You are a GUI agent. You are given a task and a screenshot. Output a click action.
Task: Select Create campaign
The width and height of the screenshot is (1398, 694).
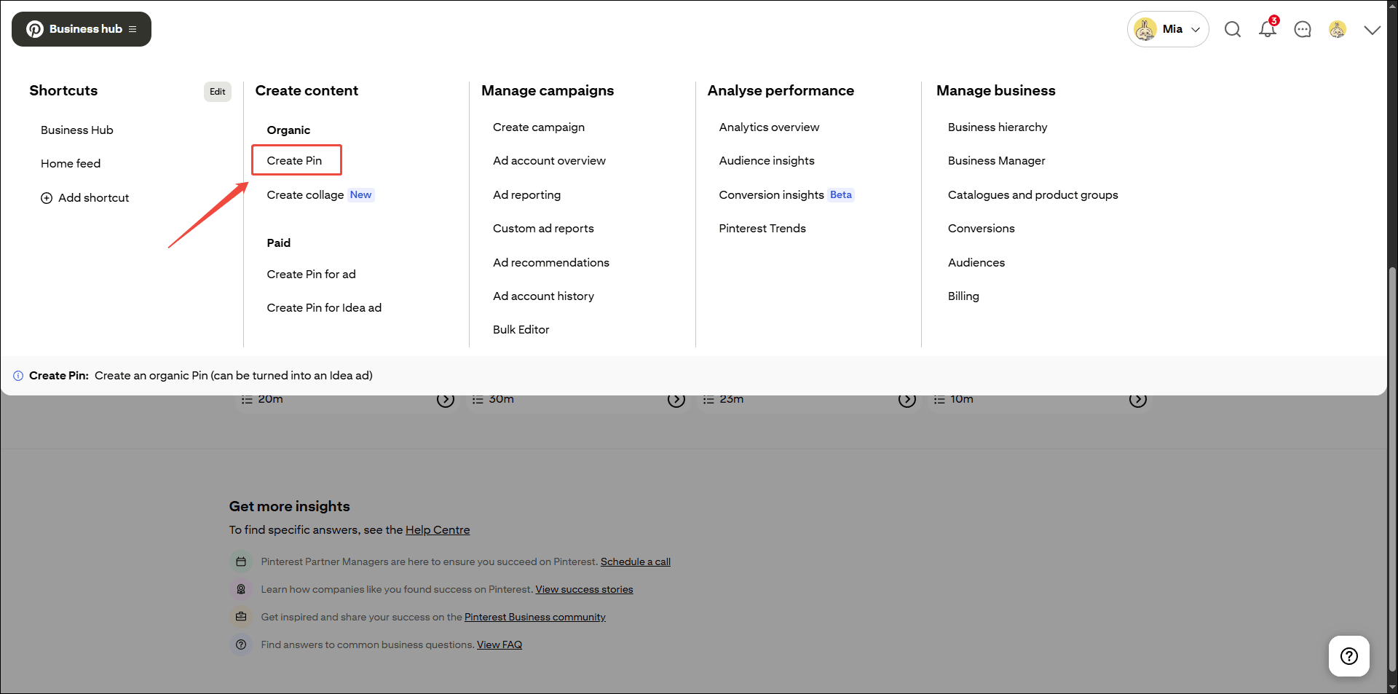point(539,127)
